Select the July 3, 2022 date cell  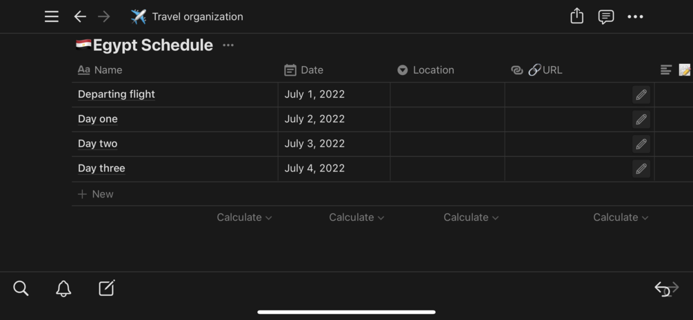pos(314,144)
